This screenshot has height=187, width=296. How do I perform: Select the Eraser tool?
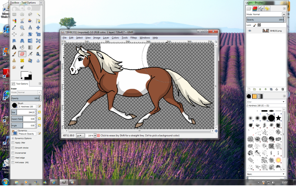pos(22,54)
